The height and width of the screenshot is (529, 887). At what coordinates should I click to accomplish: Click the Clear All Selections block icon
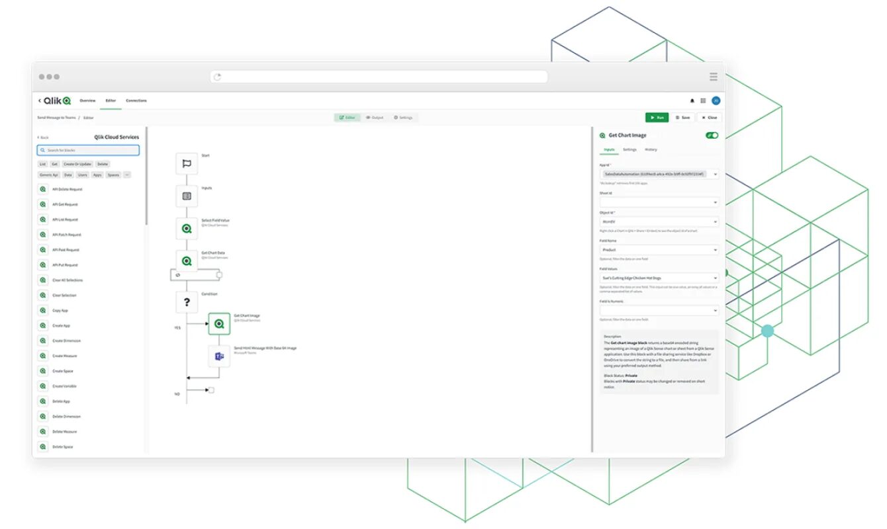(x=42, y=280)
